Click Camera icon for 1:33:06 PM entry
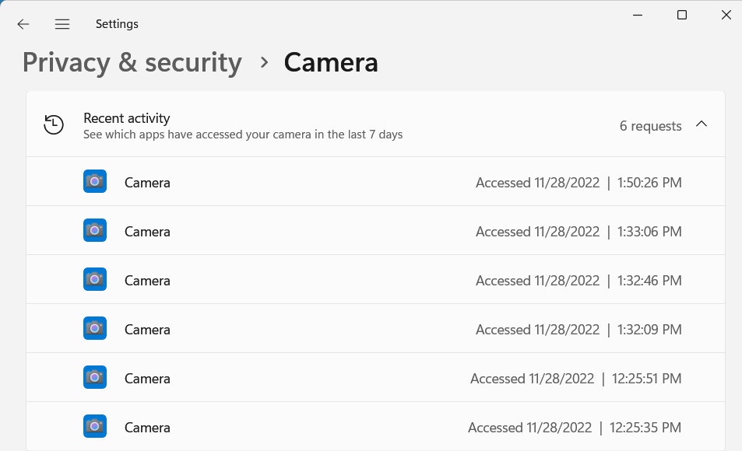The width and height of the screenshot is (742, 451). pyautogui.click(x=95, y=231)
